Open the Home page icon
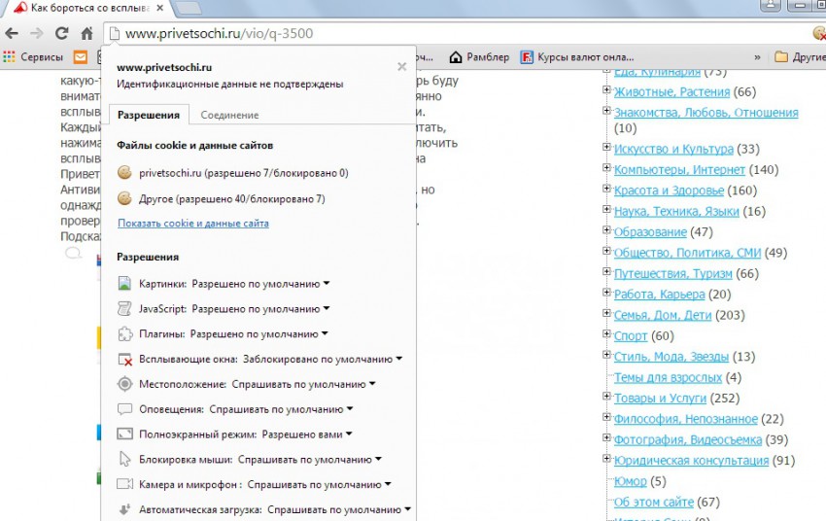This screenshot has height=521, width=826. pos(86,33)
